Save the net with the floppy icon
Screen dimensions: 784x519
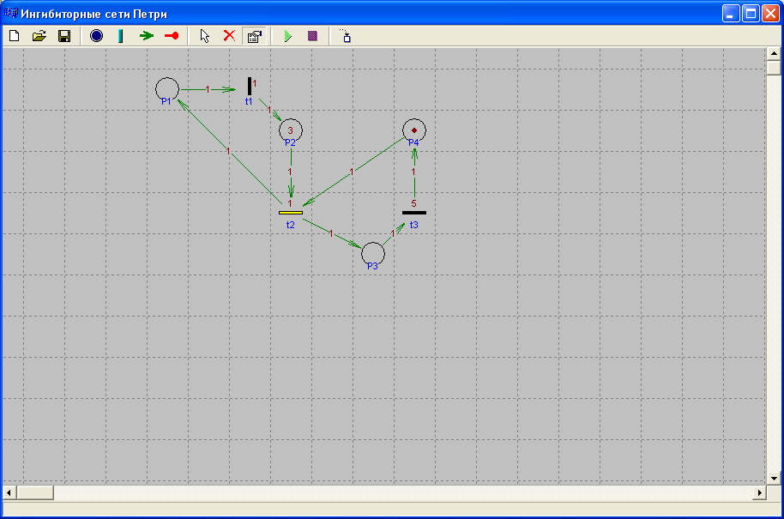pos(64,36)
